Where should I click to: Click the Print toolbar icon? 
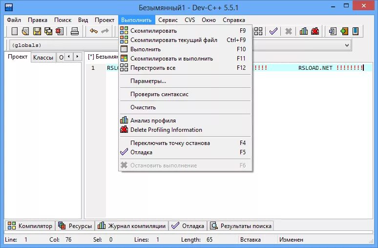pos(75,31)
